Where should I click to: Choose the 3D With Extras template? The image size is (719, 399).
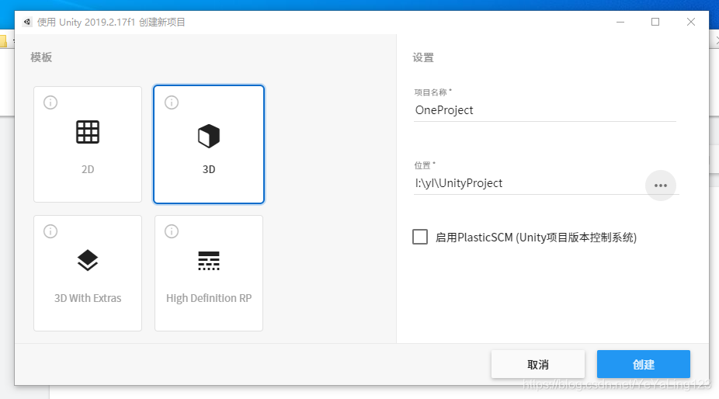pyautogui.click(x=88, y=273)
